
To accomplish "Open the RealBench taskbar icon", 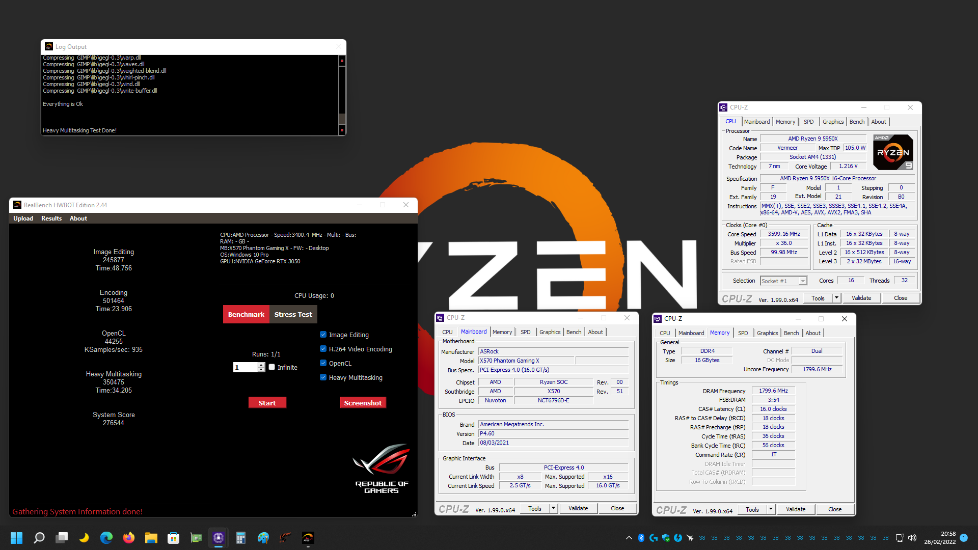I will point(308,538).
